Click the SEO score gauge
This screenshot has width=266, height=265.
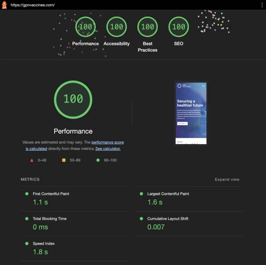(179, 27)
